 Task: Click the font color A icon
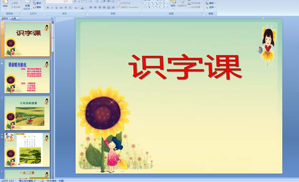pos(82,8)
